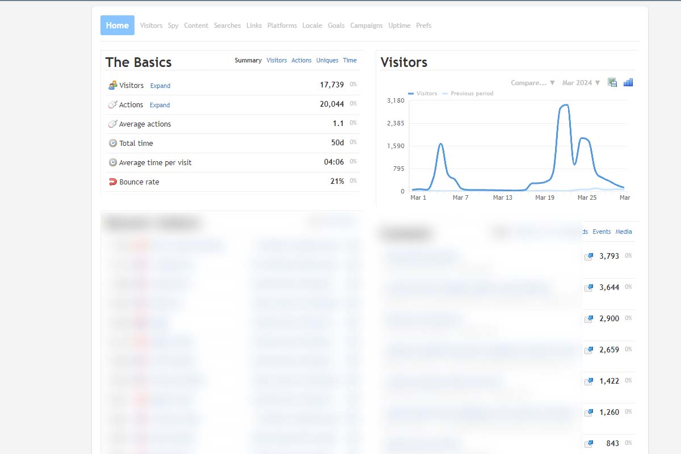Toggle the Previous period legend entry
The height and width of the screenshot is (454, 681).
click(468, 94)
